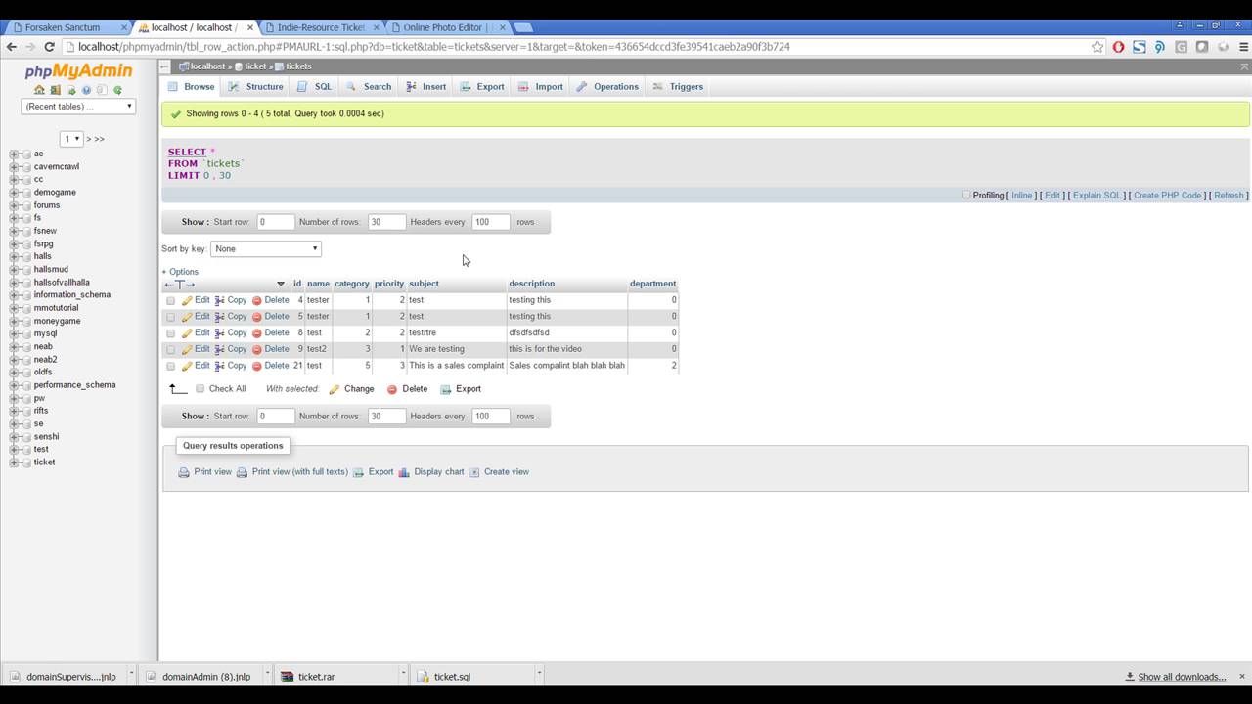Click the printer icon beside Print view
This screenshot has width=1252, height=704.
click(x=184, y=472)
